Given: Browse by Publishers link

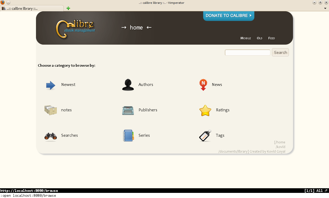Looking at the screenshot, I should point(148,110).
